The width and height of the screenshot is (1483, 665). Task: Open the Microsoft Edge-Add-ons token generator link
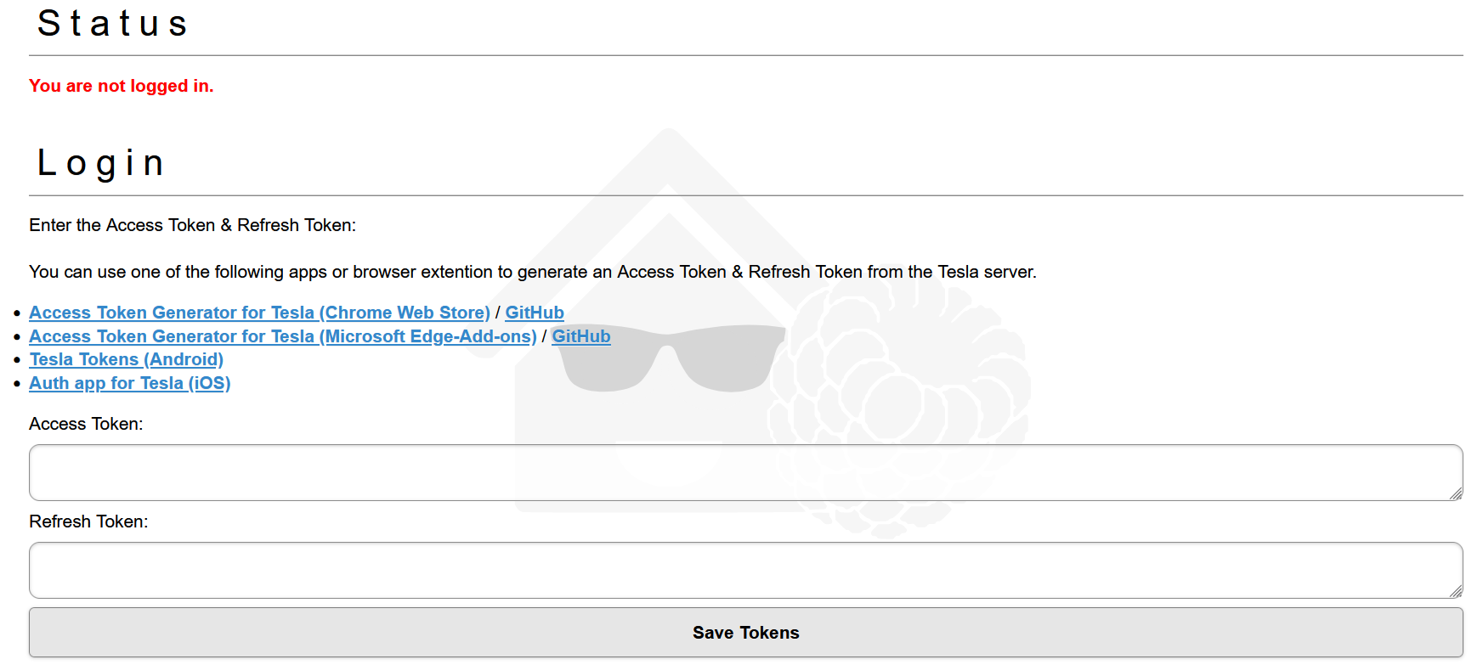click(282, 336)
